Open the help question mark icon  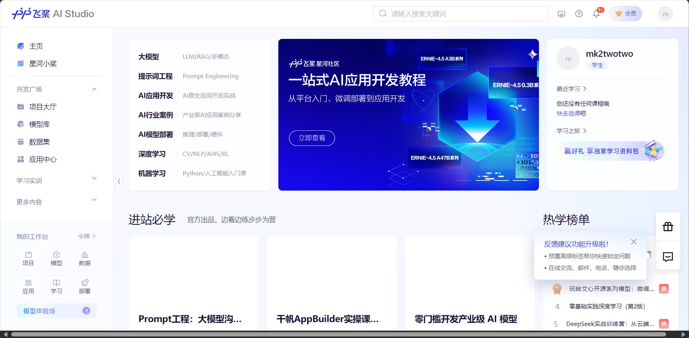(x=579, y=14)
